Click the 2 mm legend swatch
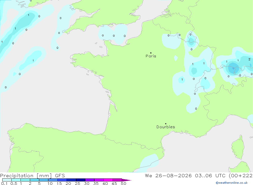 34,180
